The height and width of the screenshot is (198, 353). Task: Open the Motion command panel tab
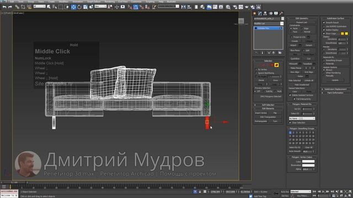271,13
